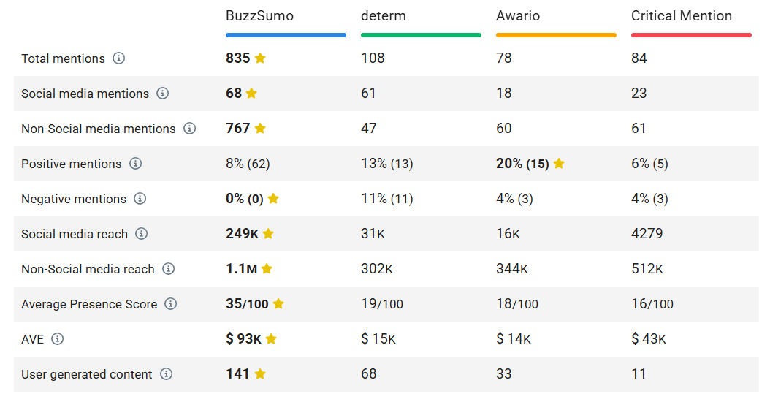Click star beside Awario's 20% positive mentions

click(x=559, y=164)
